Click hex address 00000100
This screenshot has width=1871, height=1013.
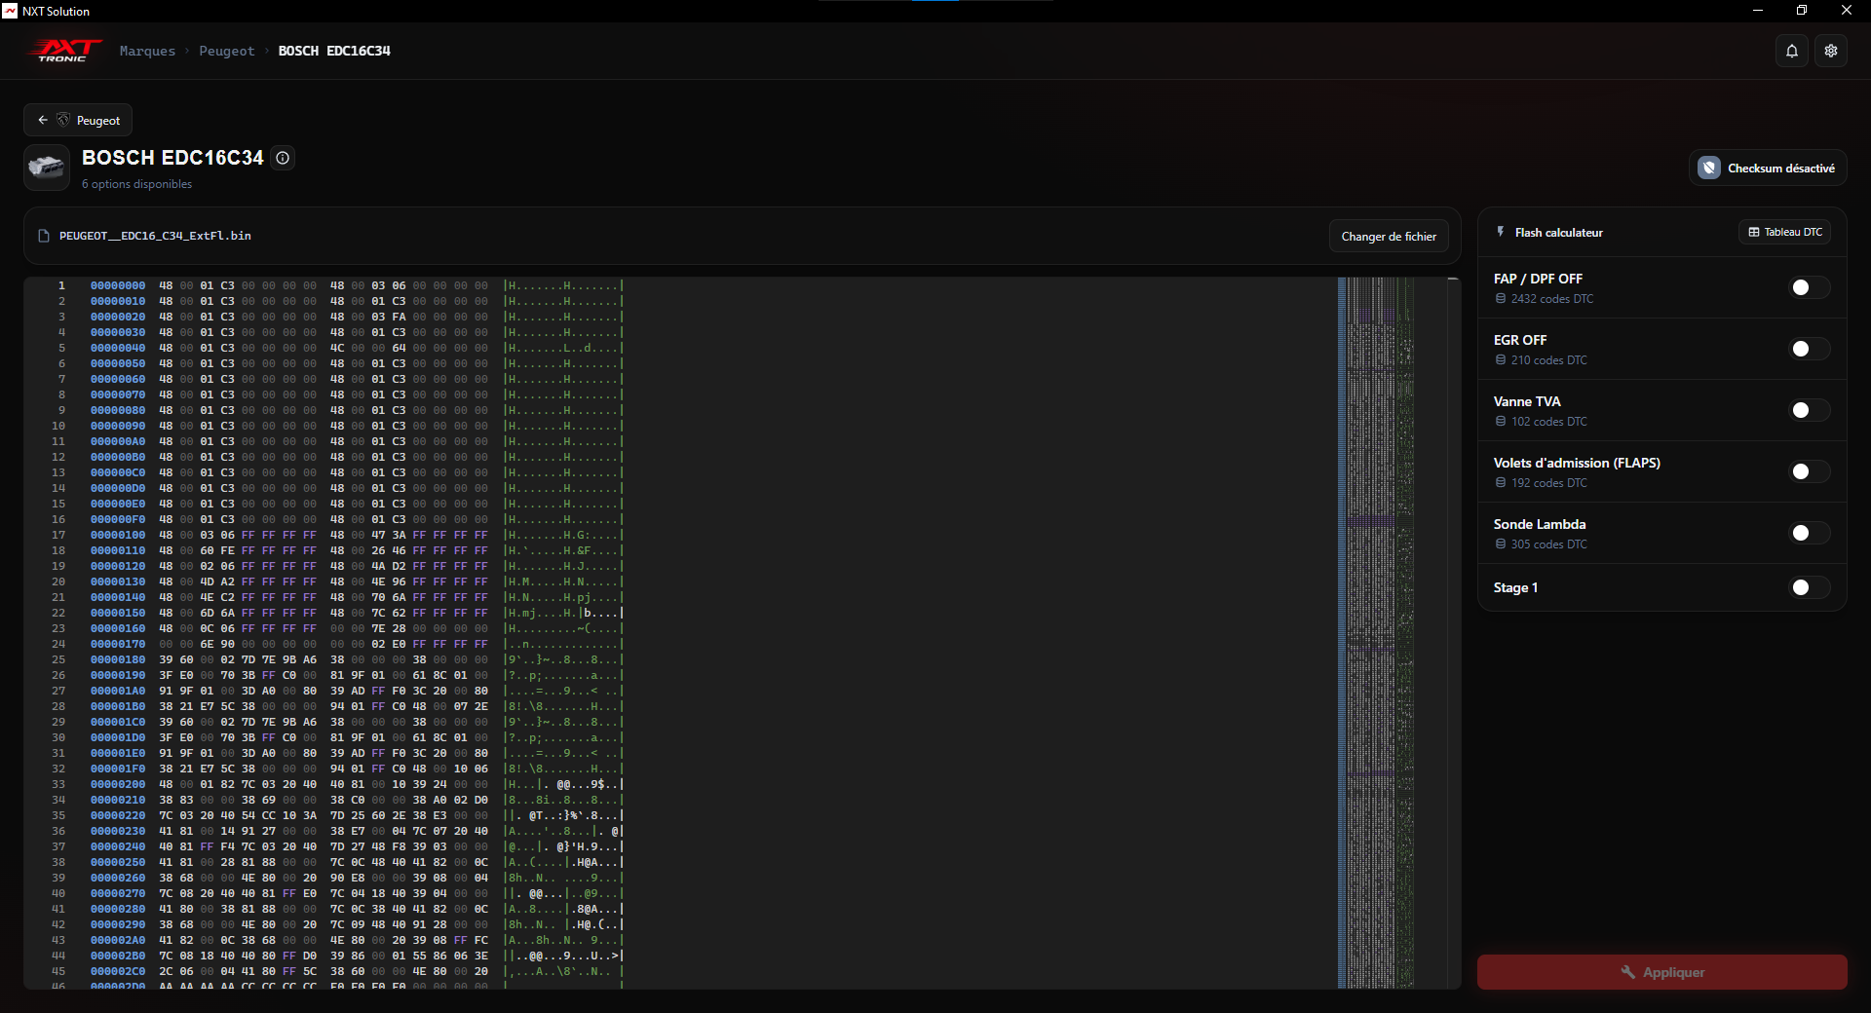point(118,535)
